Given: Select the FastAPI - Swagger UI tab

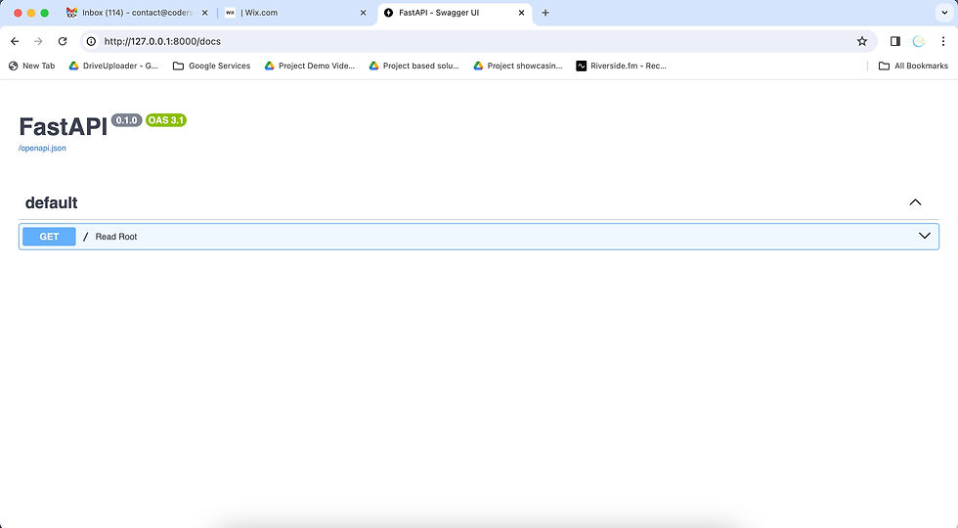Looking at the screenshot, I should (455, 12).
